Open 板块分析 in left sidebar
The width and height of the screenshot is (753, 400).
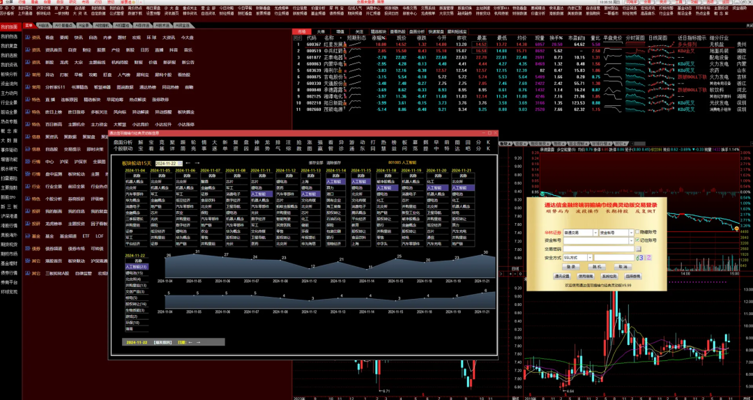[9, 75]
